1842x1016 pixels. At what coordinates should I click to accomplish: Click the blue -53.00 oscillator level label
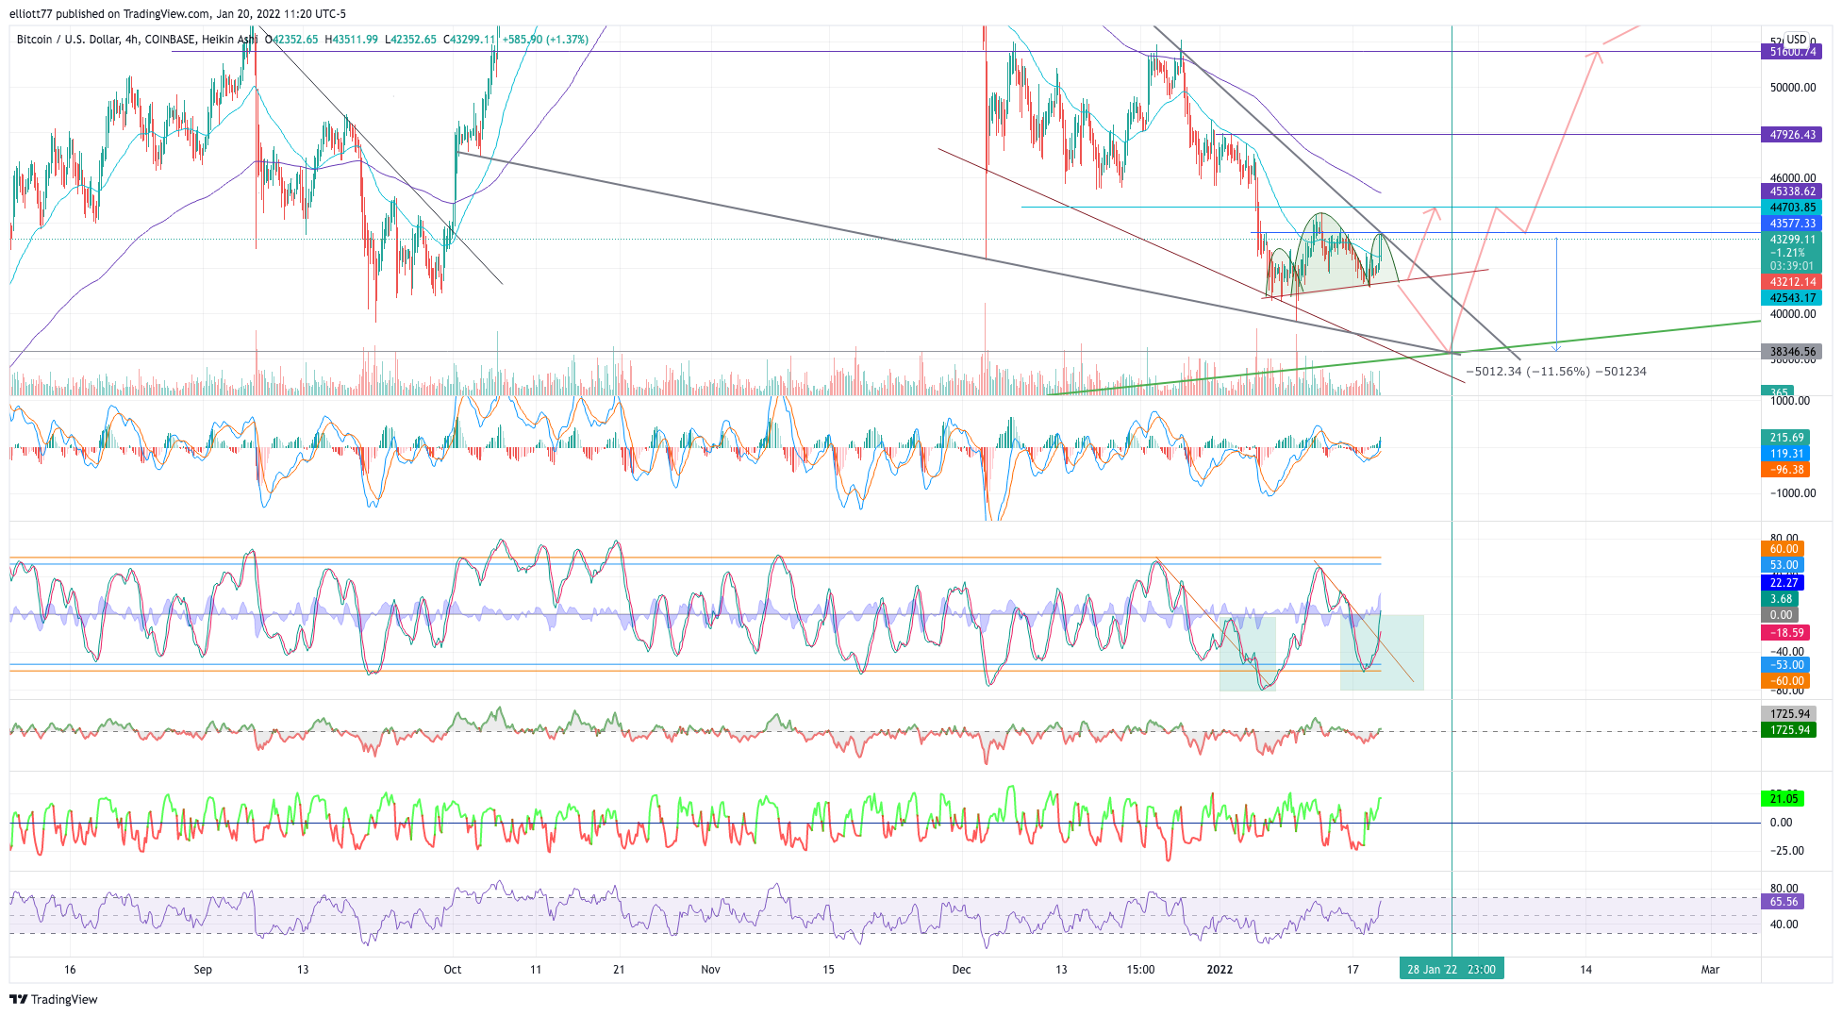pyautogui.click(x=1785, y=665)
